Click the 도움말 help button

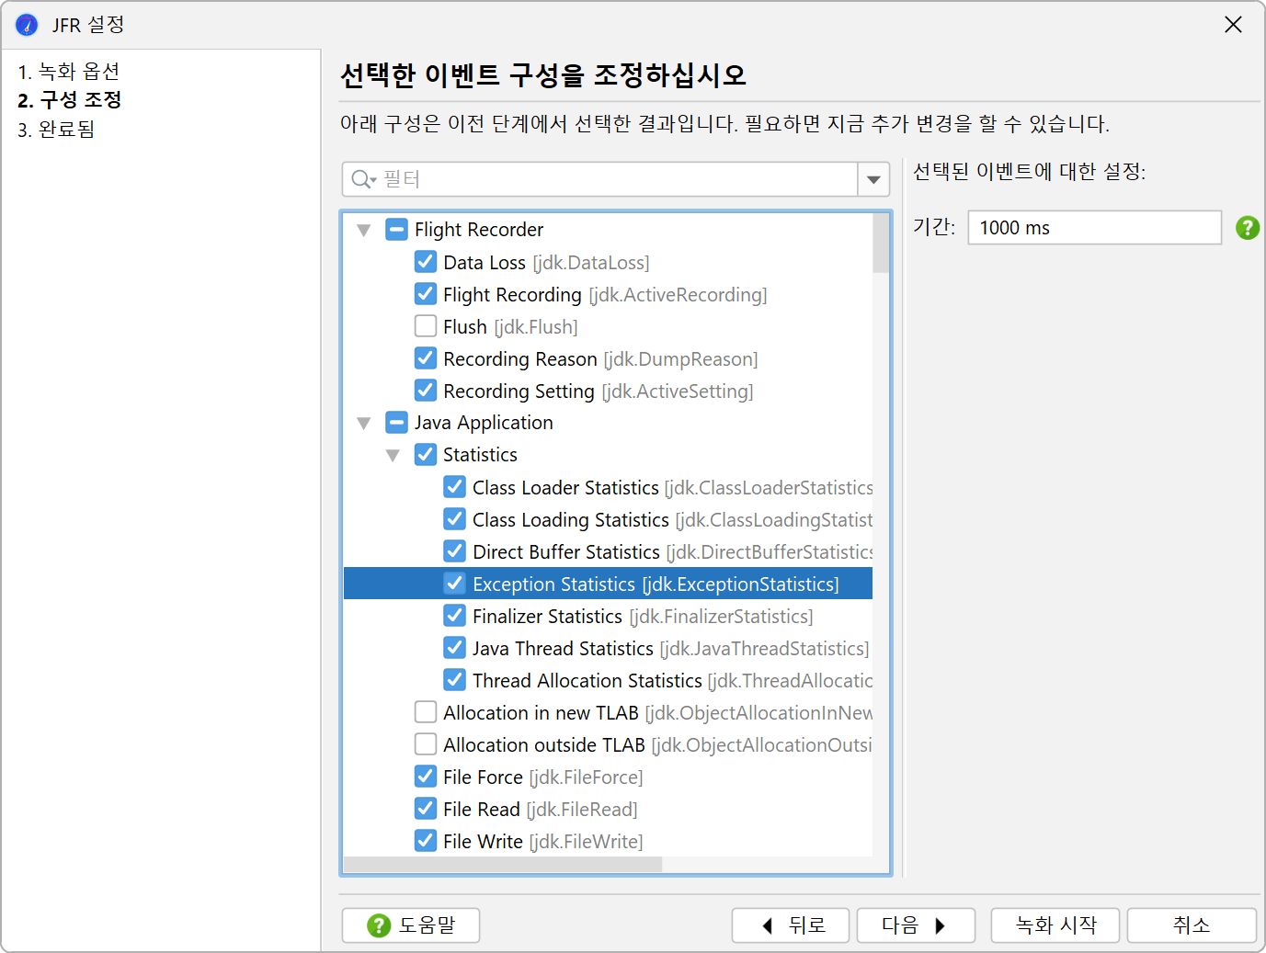coord(411,925)
